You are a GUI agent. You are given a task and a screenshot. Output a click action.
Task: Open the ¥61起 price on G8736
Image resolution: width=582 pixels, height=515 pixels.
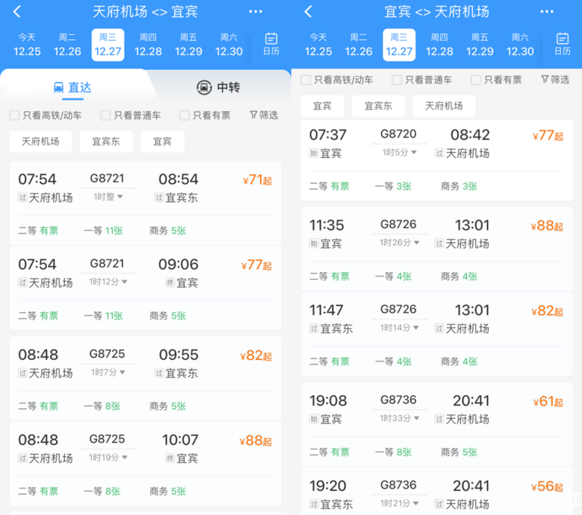coord(548,402)
